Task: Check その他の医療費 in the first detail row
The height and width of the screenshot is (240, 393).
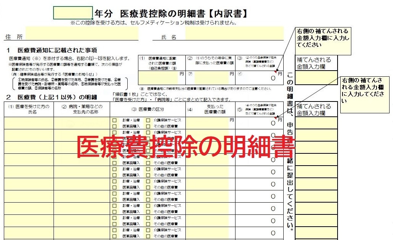Action: click(x=148, y=126)
